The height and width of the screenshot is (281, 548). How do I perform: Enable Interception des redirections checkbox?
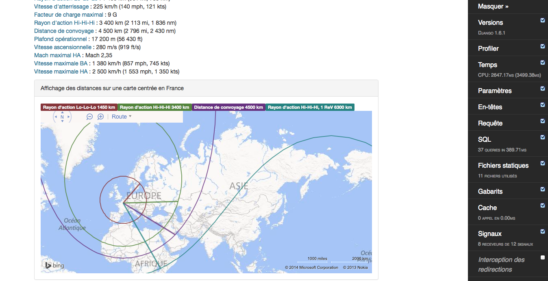[x=542, y=257]
